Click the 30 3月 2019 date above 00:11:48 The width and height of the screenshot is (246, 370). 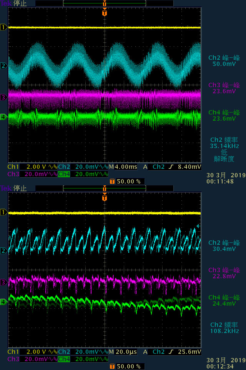pos(226,175)
